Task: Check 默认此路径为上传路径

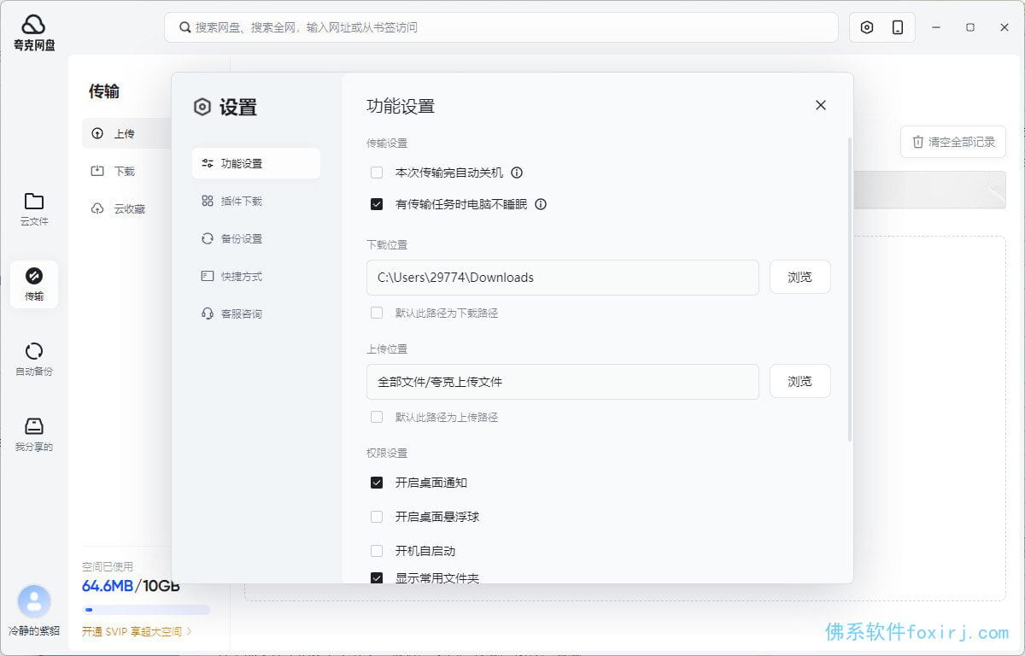Action: click(x=377, y=417)
